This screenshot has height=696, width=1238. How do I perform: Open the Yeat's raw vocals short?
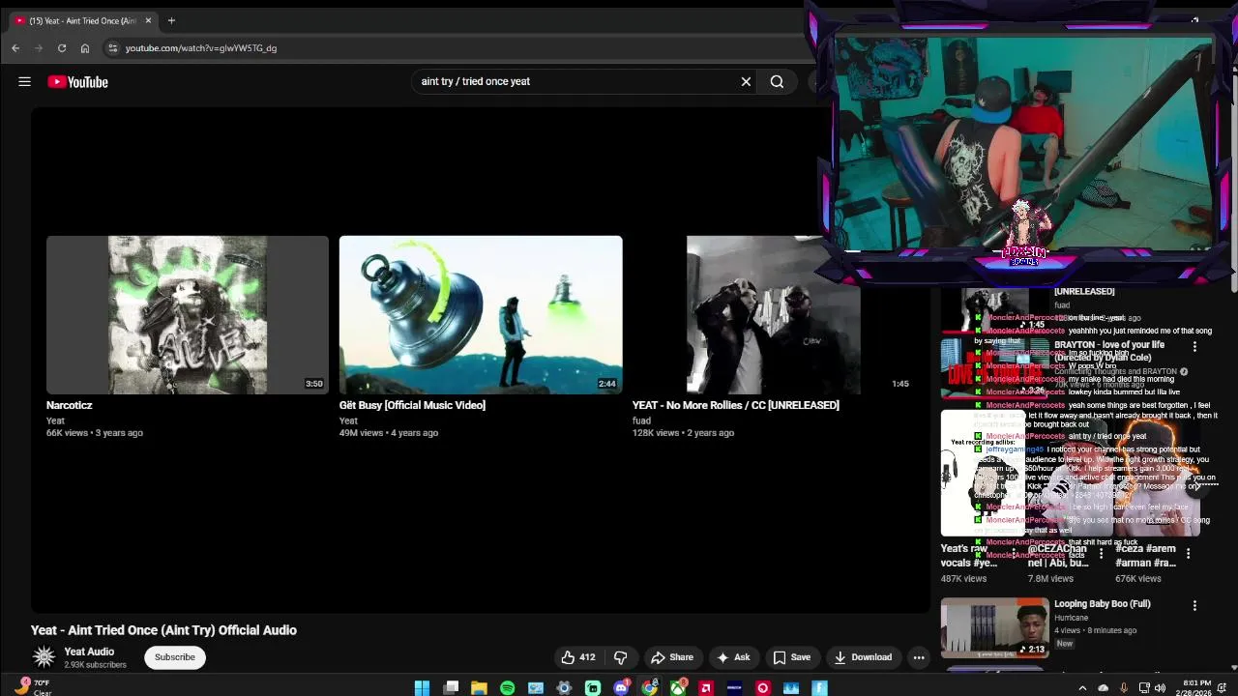click(982, 474)
